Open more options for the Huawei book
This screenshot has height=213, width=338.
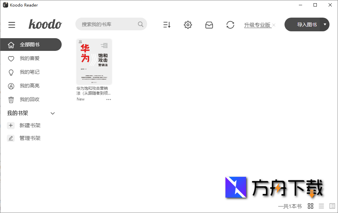pyautogui.click(x=109, y=99)
